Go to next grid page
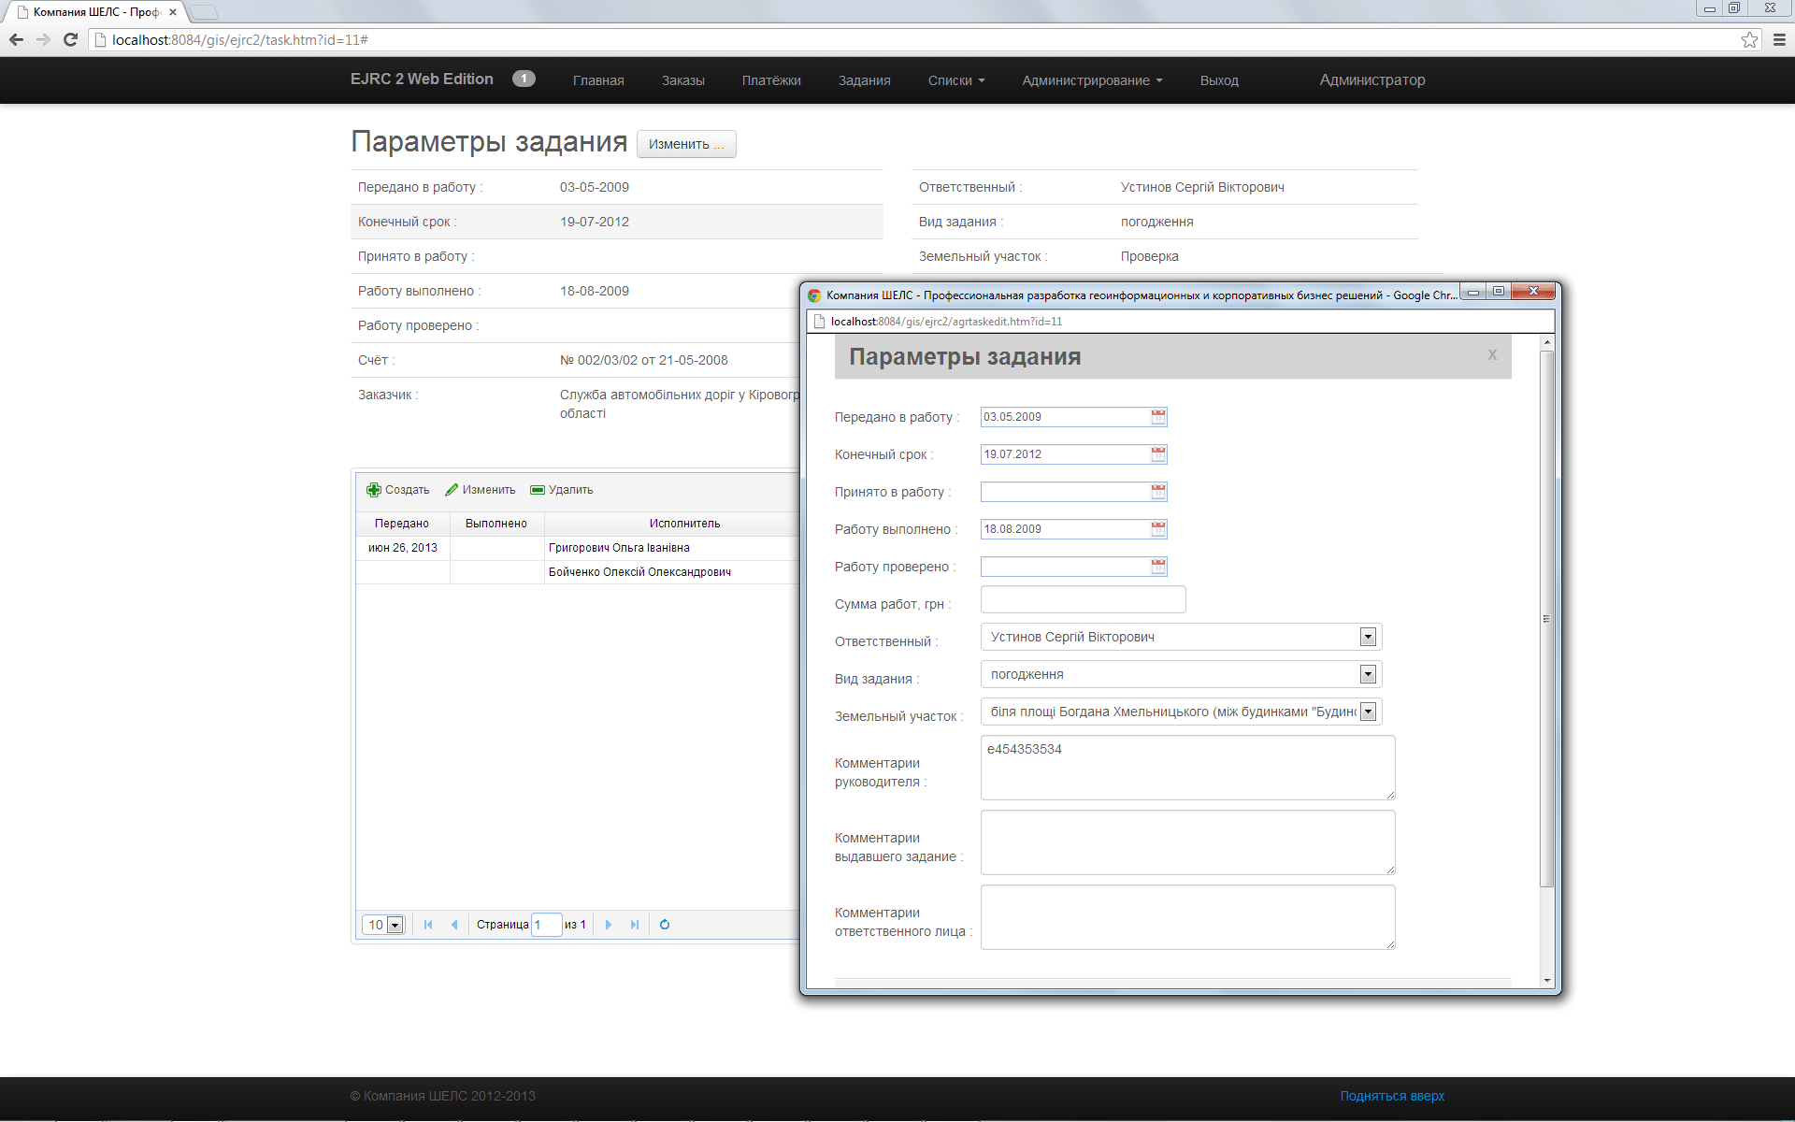The height and width of the screenshot is (1122, 1795). [x=609, y=925]
